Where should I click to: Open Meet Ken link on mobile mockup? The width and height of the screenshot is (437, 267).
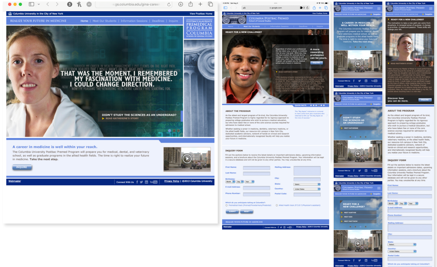(x=358, y=217)
